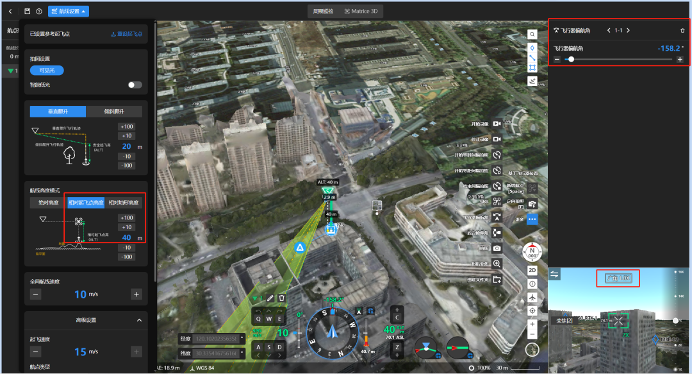Click the 停止录像 stop recording icon

(497, 139)
